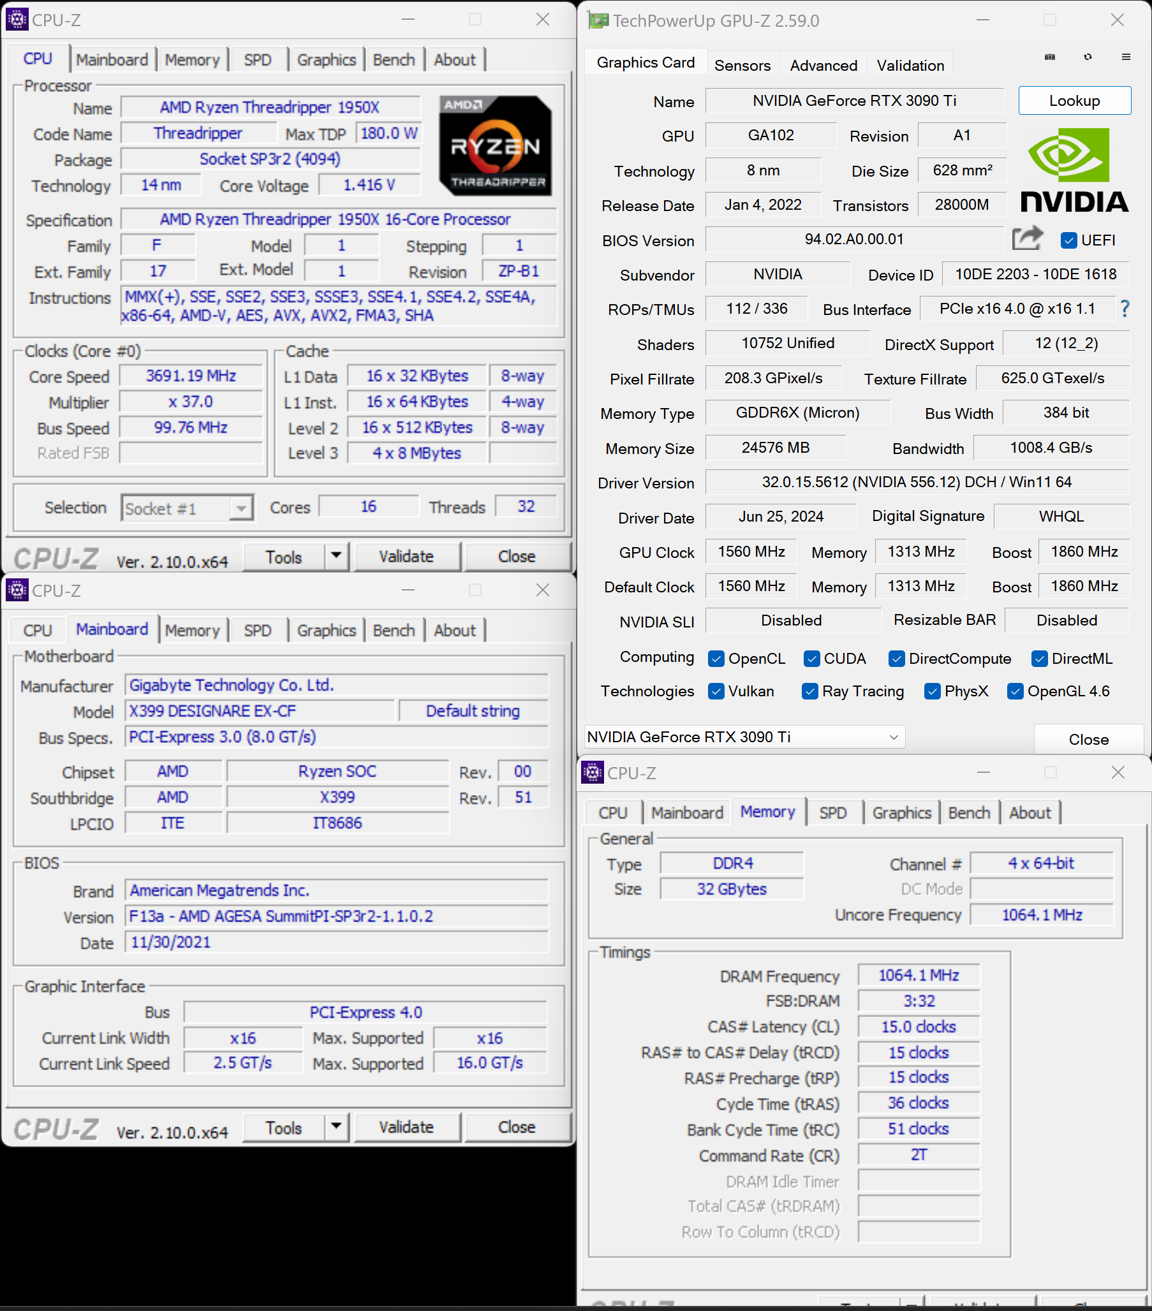Click Validate in the CPU-Z processor window
Screen dimensions: 1152x1311
407,556
